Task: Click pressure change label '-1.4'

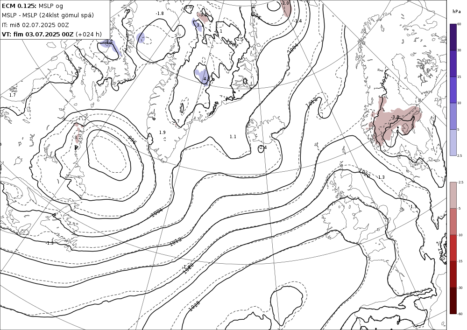Action: pos(297,21)
